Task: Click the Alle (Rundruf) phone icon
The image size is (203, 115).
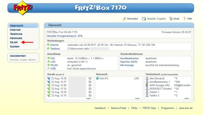Action: pos(147,78)
